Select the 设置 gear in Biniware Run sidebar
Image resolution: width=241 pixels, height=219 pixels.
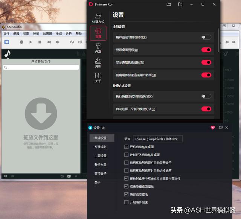98,33
